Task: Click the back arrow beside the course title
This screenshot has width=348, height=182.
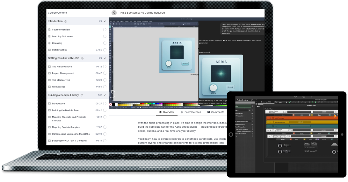Action: coord(114,13)
